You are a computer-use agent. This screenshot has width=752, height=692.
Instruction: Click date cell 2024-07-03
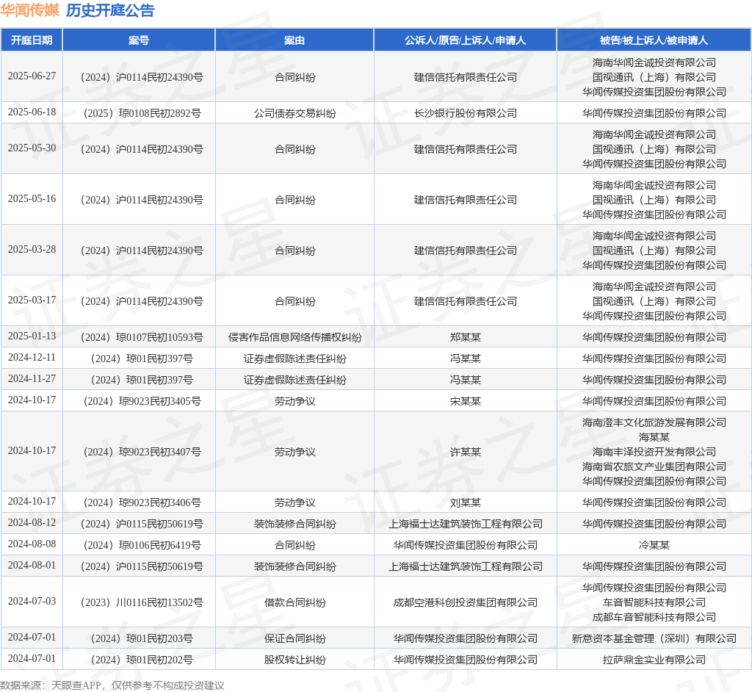pos(32,602)
